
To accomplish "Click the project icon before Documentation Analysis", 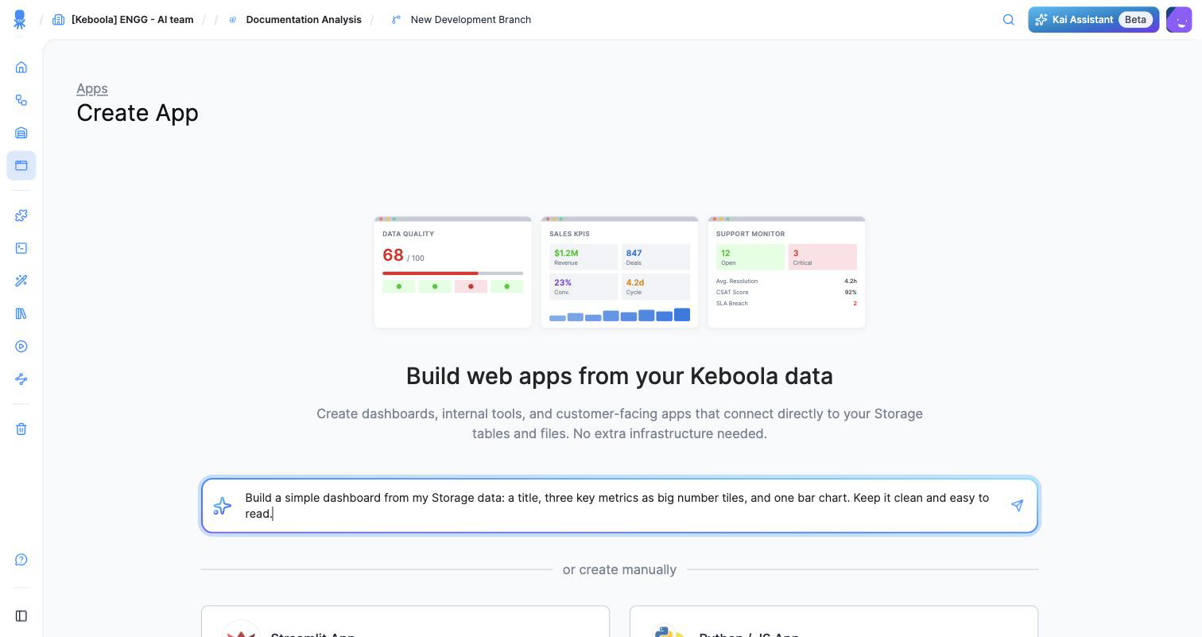I will pyautogui.click(x=233, y=20).
